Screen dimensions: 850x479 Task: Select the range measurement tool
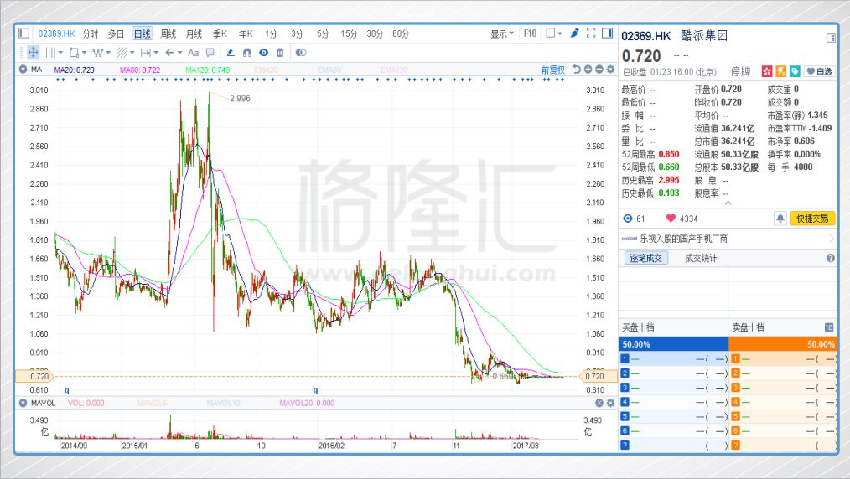click(x=145, y=53)
